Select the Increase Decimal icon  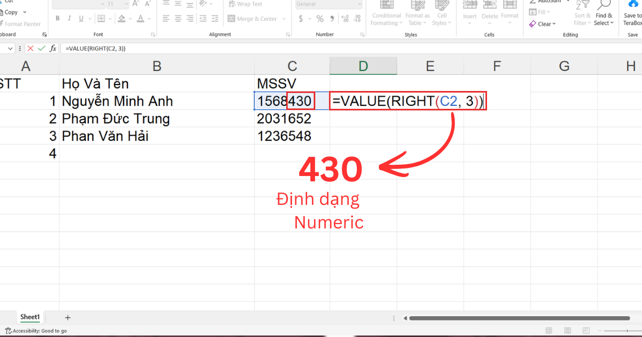[x=345, y=18]
